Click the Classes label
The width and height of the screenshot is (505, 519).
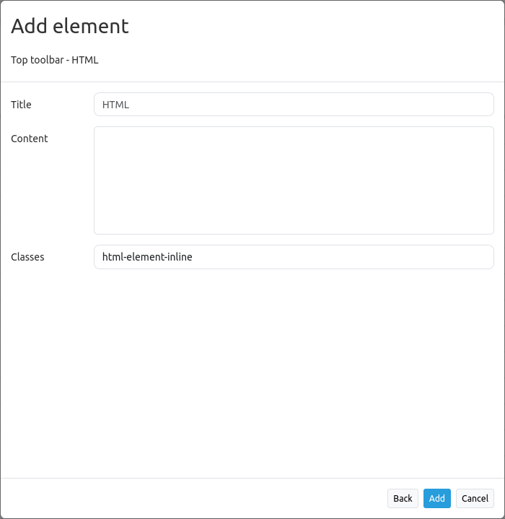tap(27, 257)
